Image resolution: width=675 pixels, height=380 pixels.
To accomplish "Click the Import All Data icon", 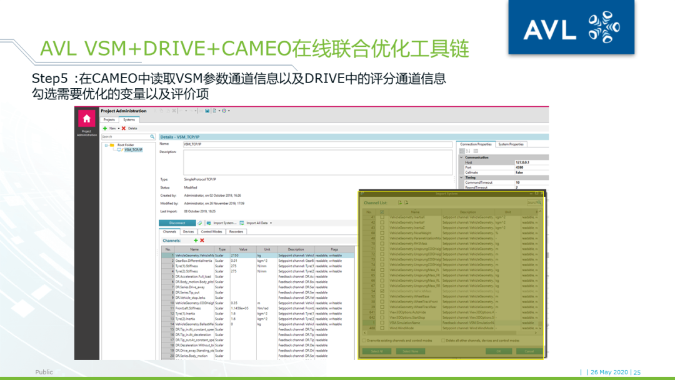I will point(242,223).
